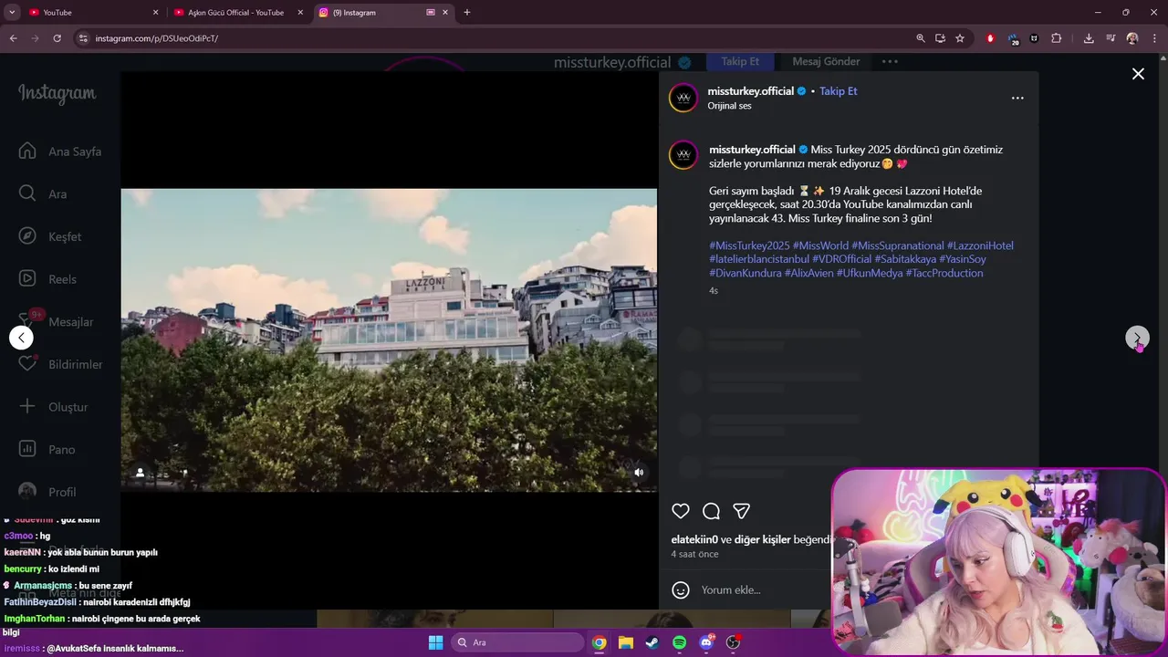Open Reels in Instagram sidebar
This screenshot has width=1168, height=657.
click(x=47, y=279)
